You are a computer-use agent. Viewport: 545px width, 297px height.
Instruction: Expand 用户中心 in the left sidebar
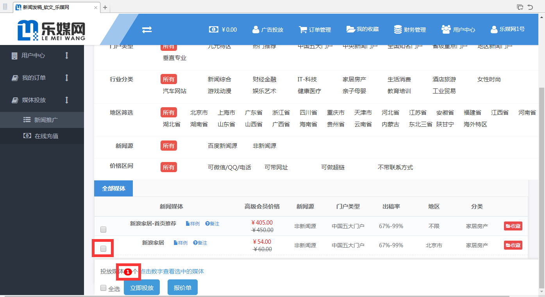coord(42,56)
